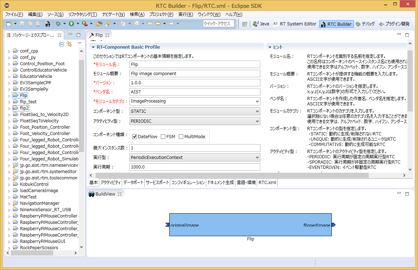
Task: Click Open Perspective icon
Action: (x=245, y=24)
